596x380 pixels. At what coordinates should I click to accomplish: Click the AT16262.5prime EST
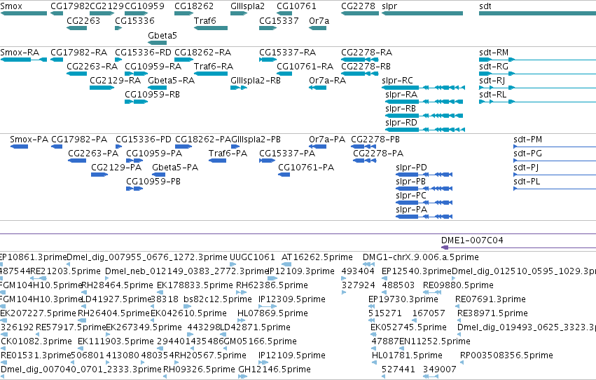click(286, 264)
